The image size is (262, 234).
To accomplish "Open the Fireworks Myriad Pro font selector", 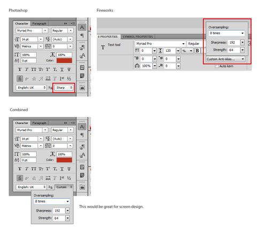I will pyautogui.click(x=160, y=44).
